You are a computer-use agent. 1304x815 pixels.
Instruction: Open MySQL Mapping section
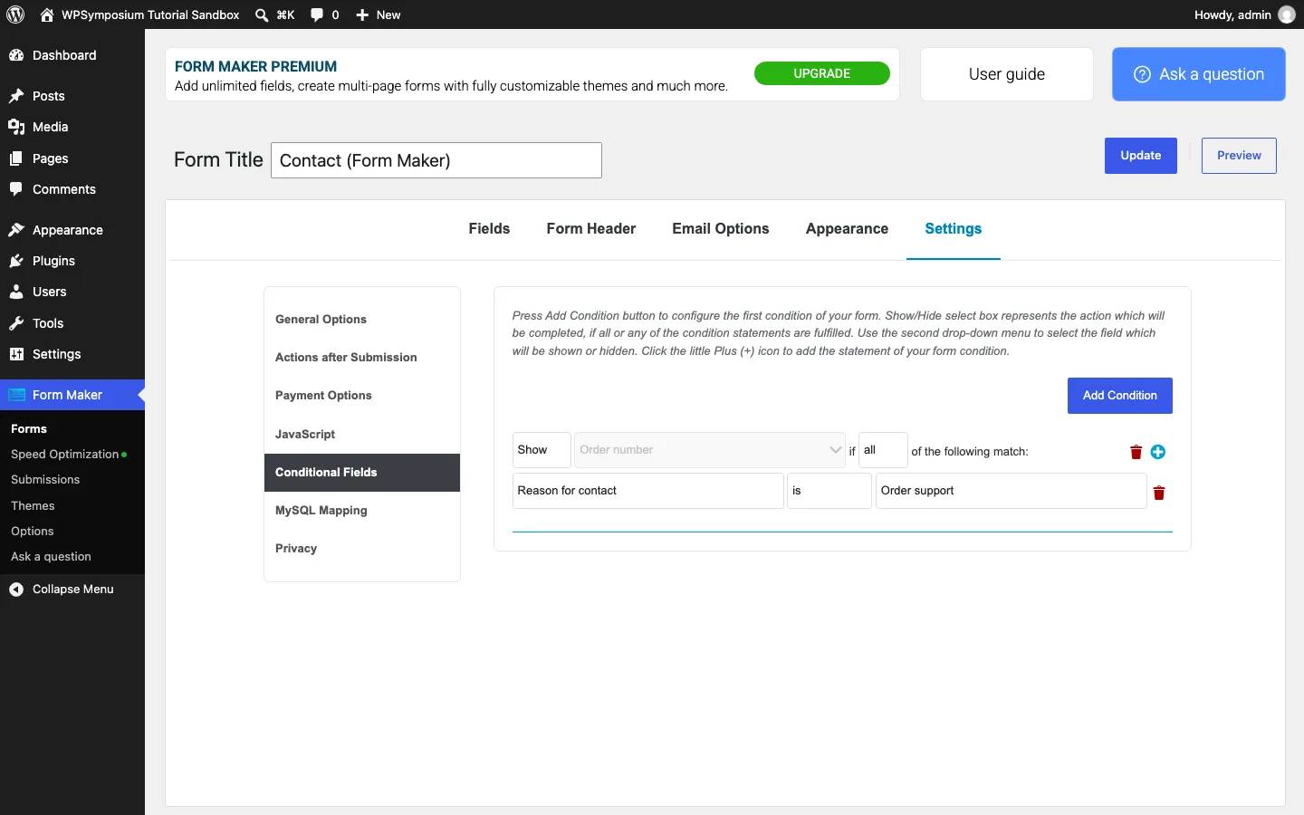362,511
